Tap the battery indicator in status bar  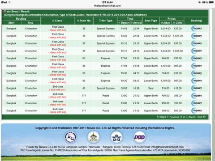click(x=211, y=2)
